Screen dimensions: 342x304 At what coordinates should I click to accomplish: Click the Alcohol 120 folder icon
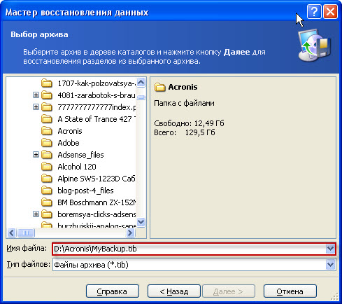47,167
